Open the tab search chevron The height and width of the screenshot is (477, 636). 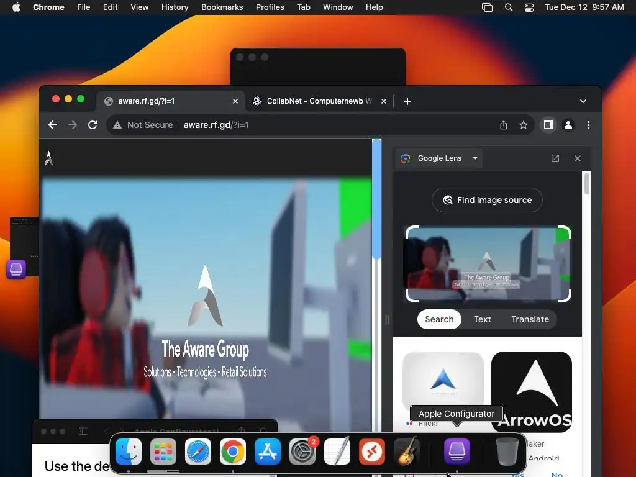point(583,101)
